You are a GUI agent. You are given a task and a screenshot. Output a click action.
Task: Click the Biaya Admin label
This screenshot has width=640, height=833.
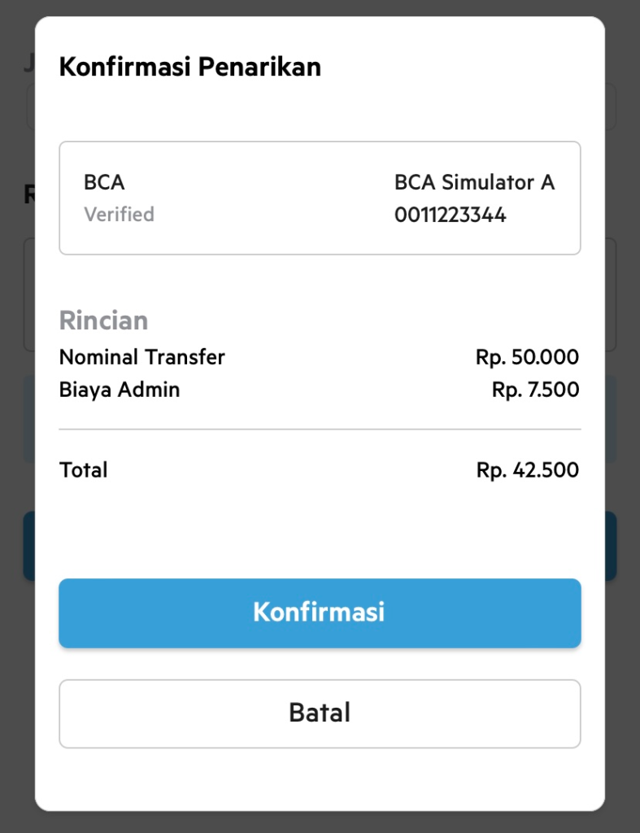point(120,390)
